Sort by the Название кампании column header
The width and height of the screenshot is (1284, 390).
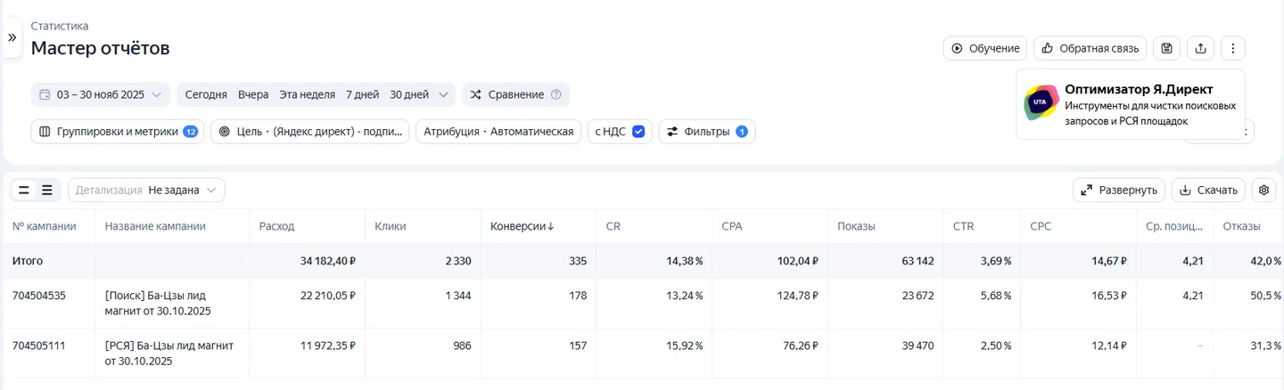click(155, 226)
